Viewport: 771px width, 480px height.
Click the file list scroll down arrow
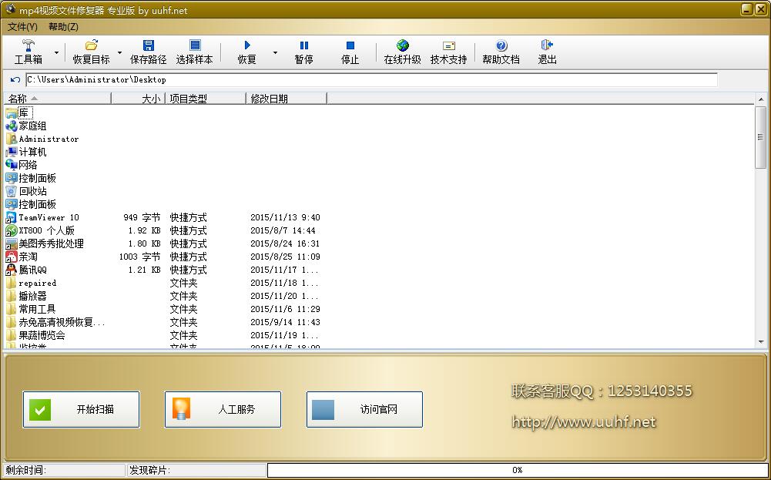(x=761, y=342)
